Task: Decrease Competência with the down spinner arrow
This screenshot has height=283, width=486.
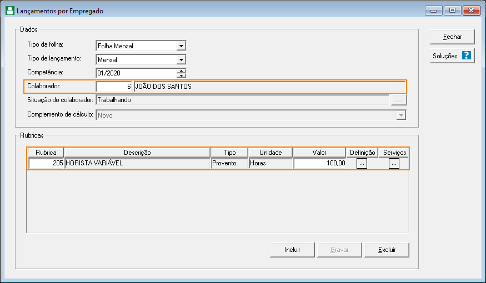Action: pos(181,75)
